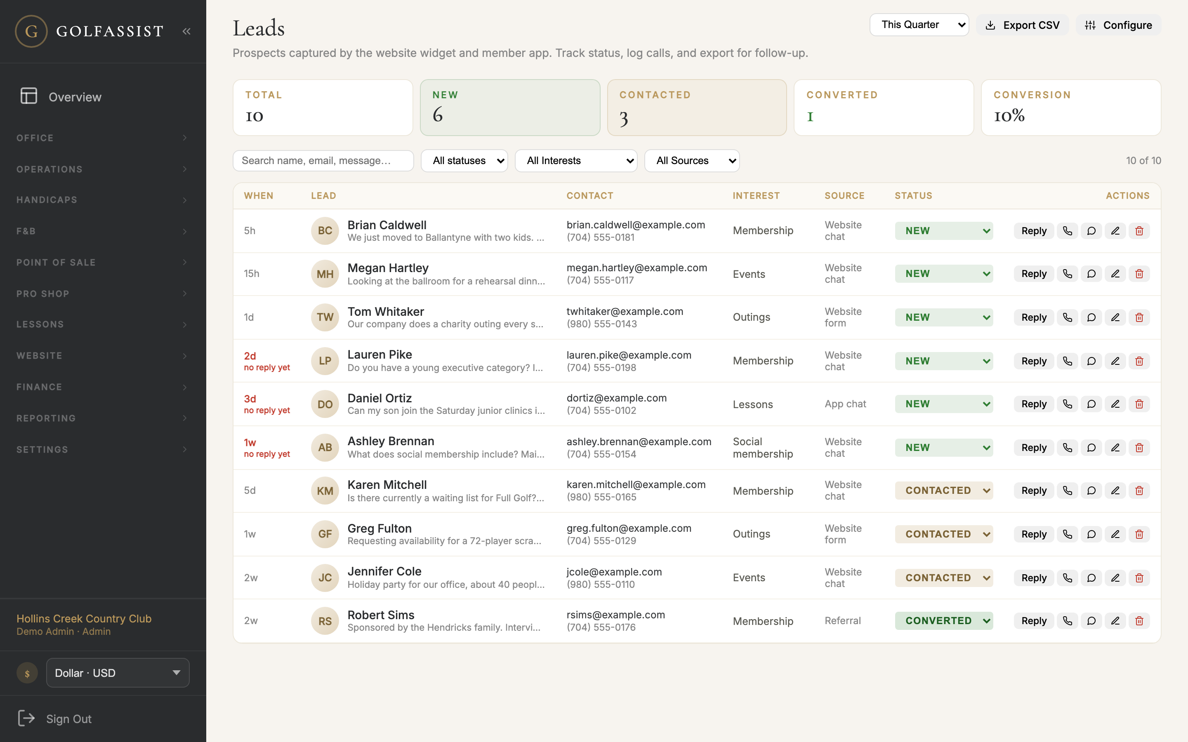This screenshot has height=742, width=1188.
Task: Open the chat bubble icon for Ashley Brennan
Action: point(1091,448)
